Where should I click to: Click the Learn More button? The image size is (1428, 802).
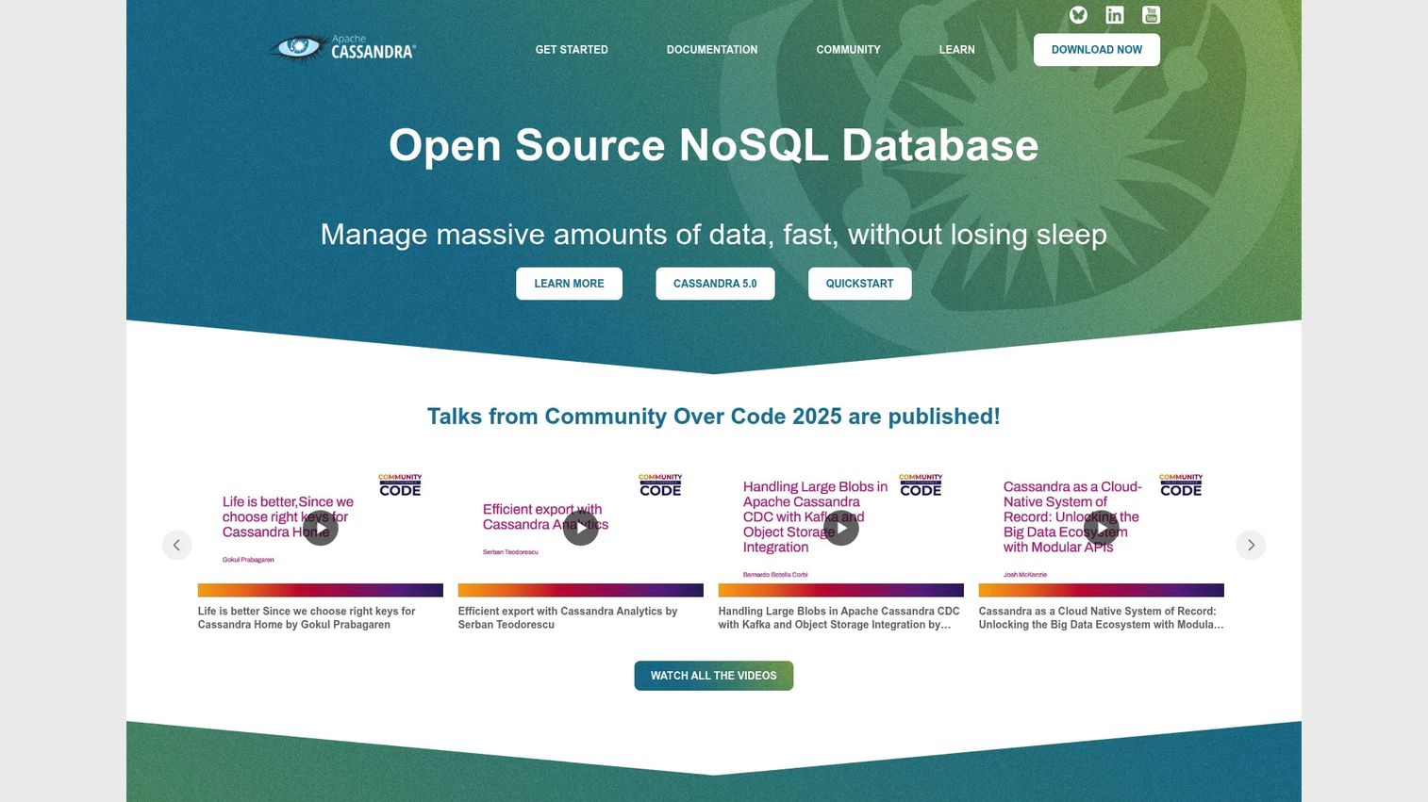pyautogui.click(x=569, y=284)
